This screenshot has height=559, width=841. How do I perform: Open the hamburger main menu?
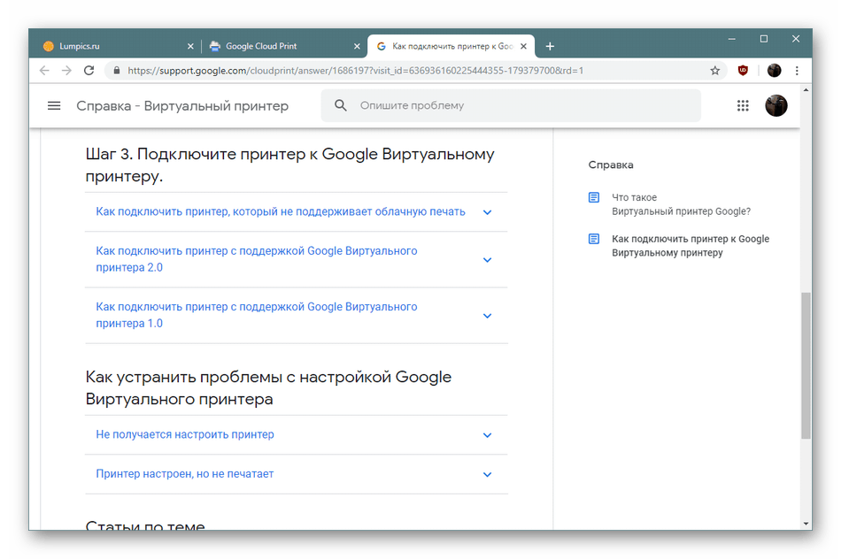(x=54, y=105)
